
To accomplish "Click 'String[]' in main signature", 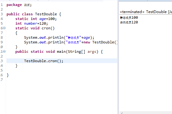I will coord(76,52).
